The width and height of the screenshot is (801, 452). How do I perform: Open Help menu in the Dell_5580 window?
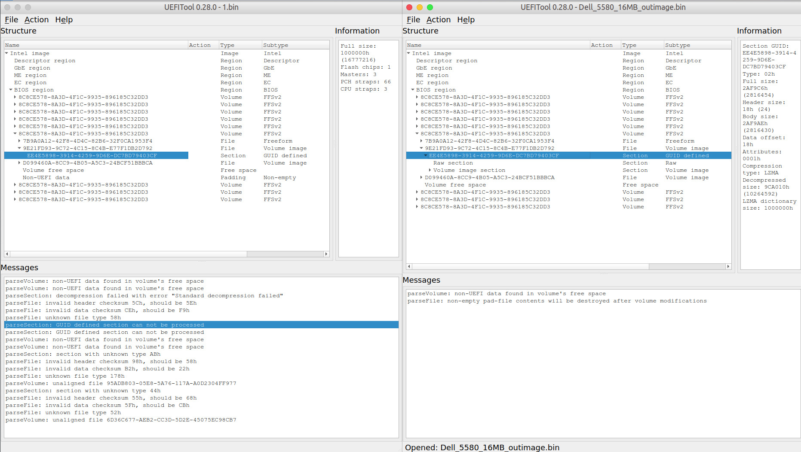466,20
